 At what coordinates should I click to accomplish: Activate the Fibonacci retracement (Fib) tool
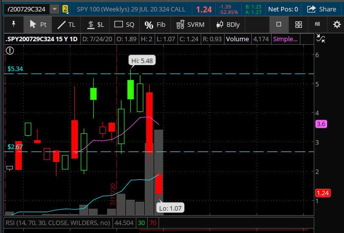point(155,24)
